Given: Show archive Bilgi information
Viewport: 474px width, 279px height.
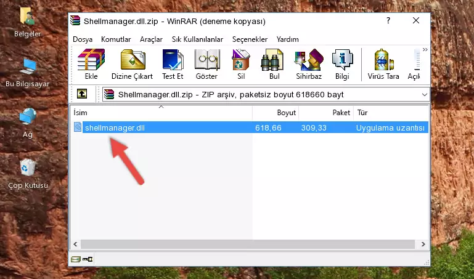Looking at the screenshot, I should [x=342, y=64].
